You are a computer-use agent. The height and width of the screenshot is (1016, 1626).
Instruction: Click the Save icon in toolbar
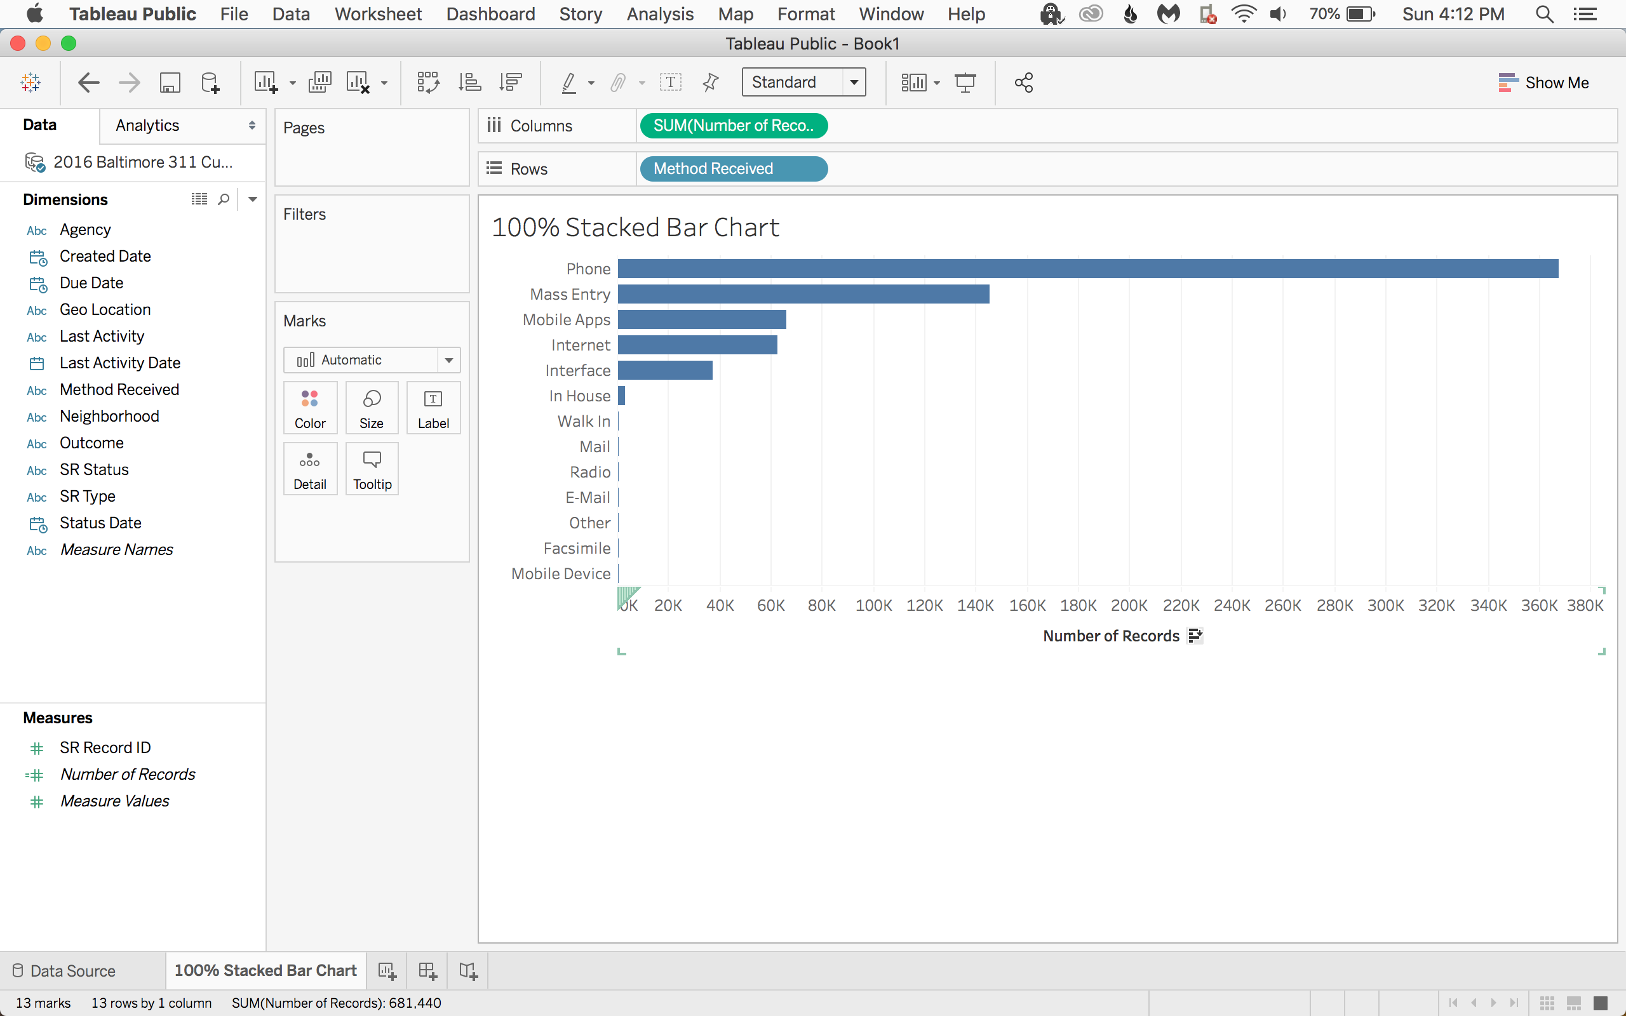tap(170, 83)
